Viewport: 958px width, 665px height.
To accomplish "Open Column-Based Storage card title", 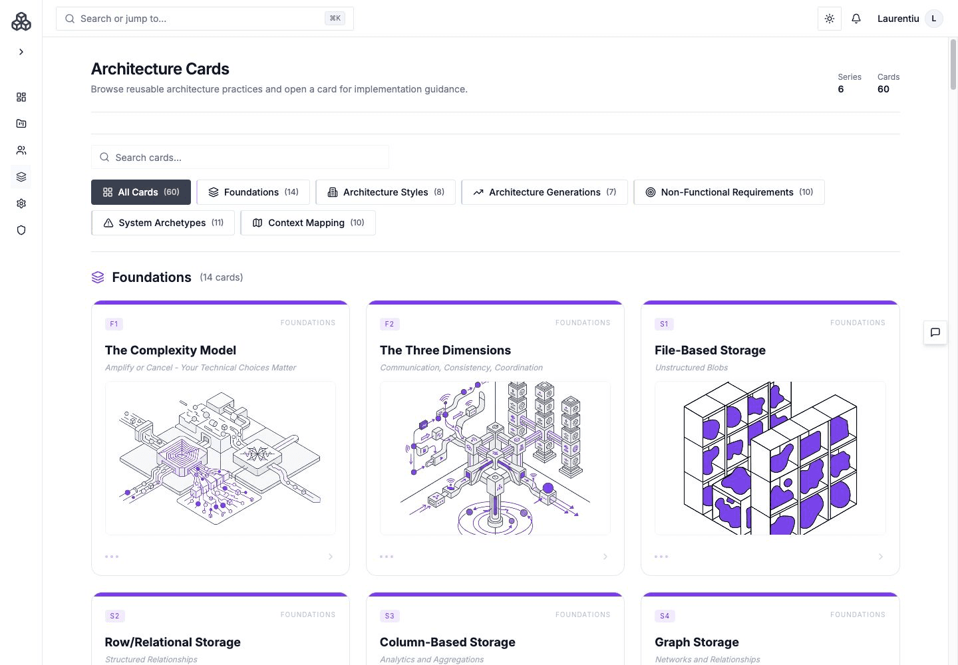I will pyautogui.click(x=448, y=642).
